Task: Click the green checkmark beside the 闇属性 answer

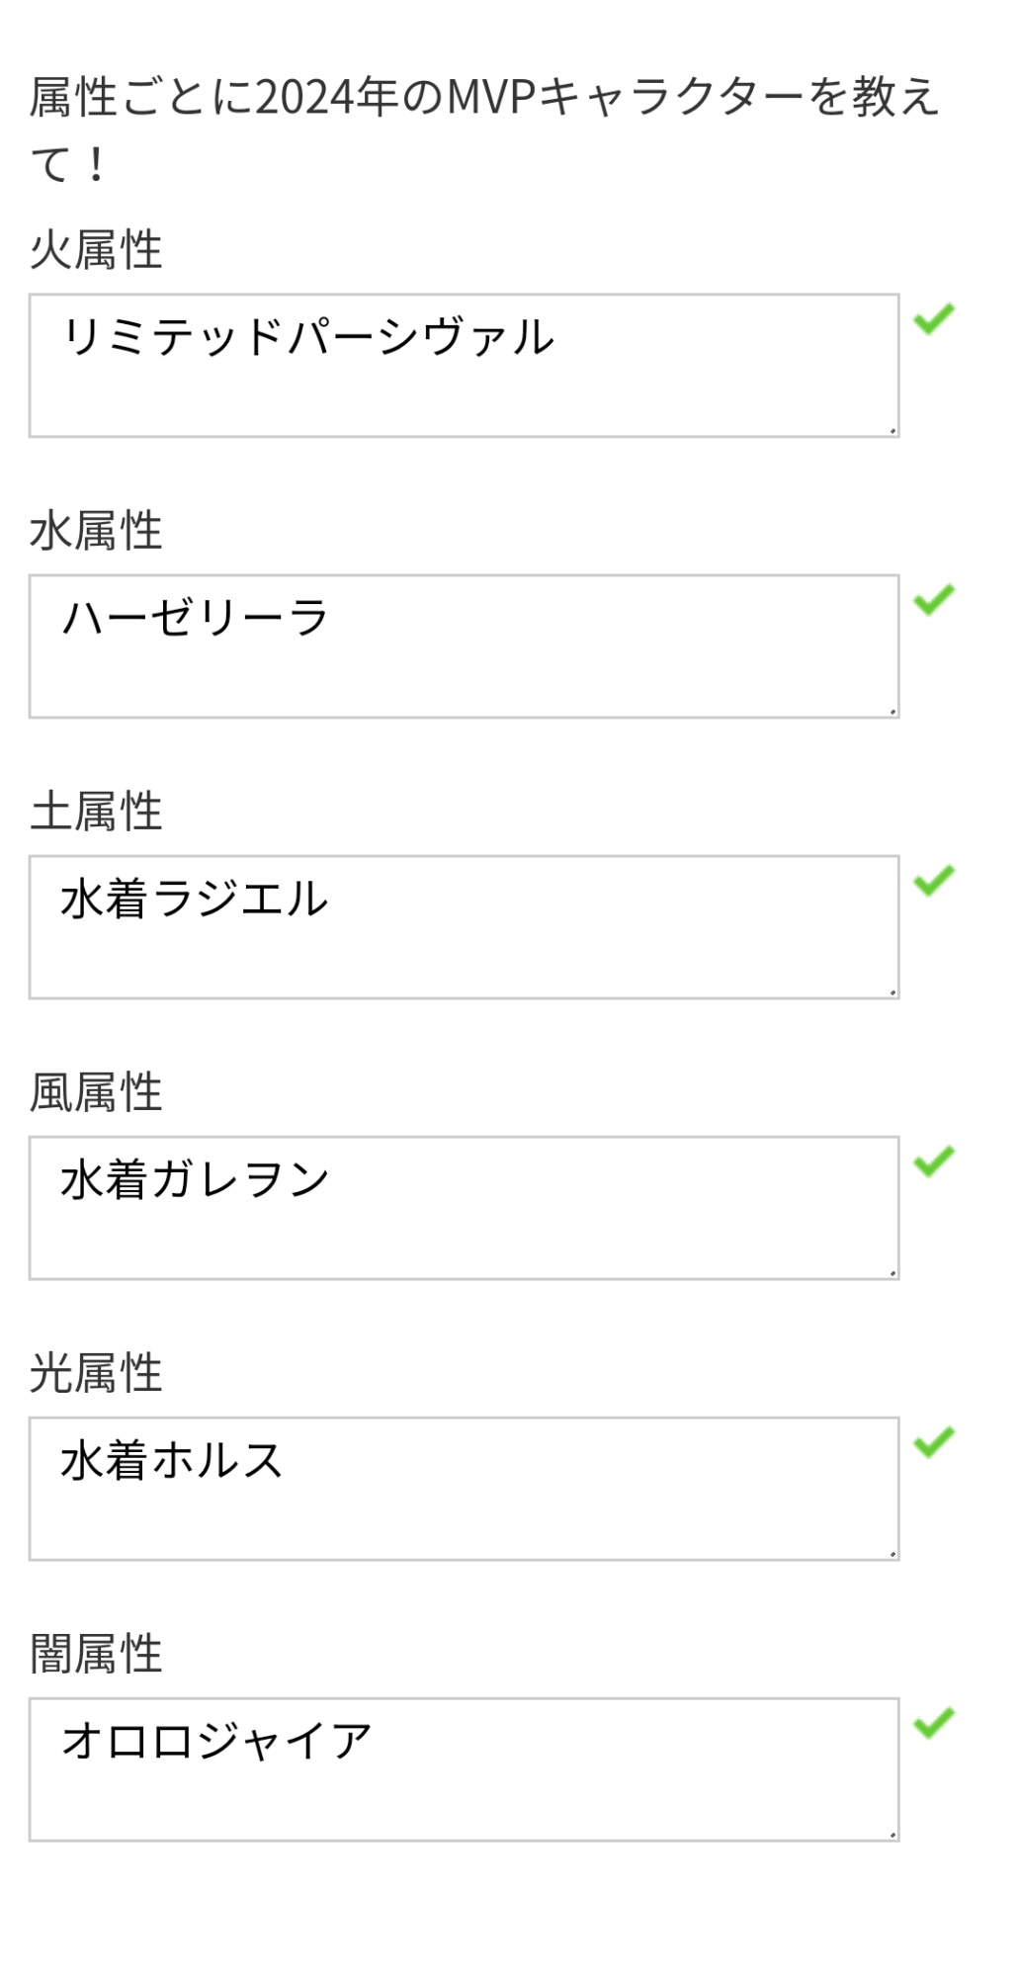Action: click(x=933, y=1723)
